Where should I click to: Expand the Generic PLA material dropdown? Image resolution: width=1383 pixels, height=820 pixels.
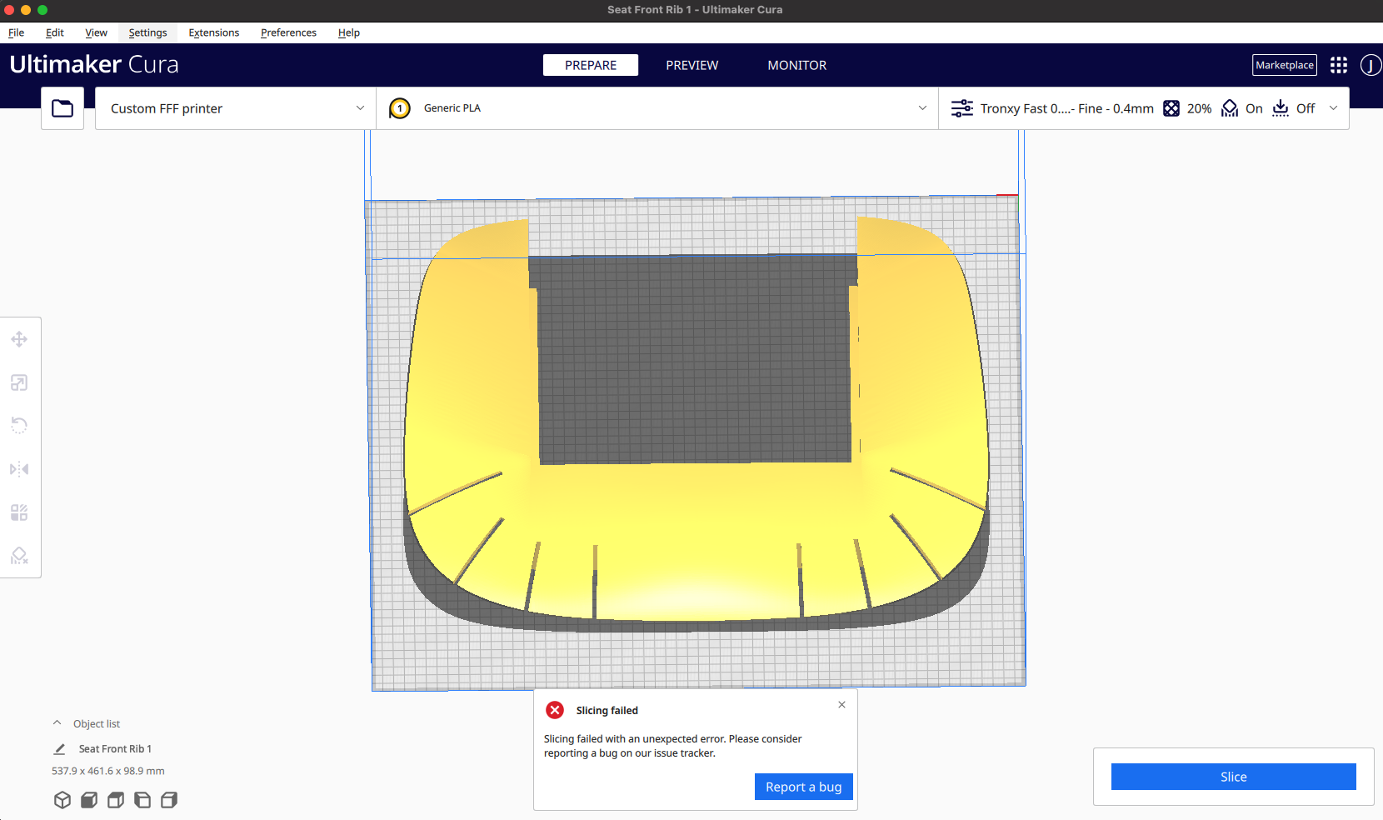657,108
